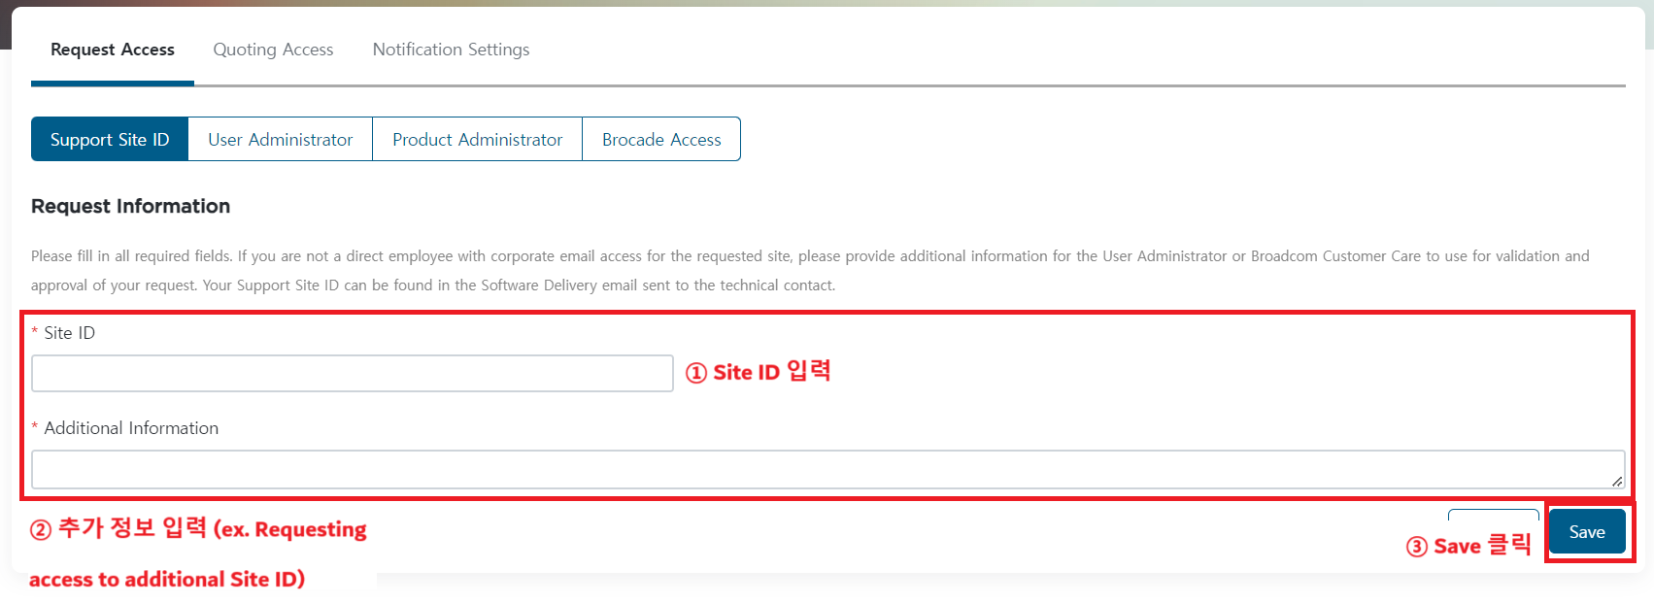Click the "Additional Information" field label

[131, 428]
